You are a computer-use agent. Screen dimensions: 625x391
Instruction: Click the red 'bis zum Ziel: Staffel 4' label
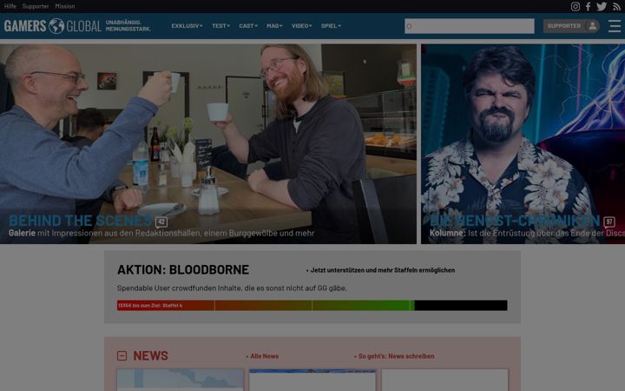click(x=150, y=305)
